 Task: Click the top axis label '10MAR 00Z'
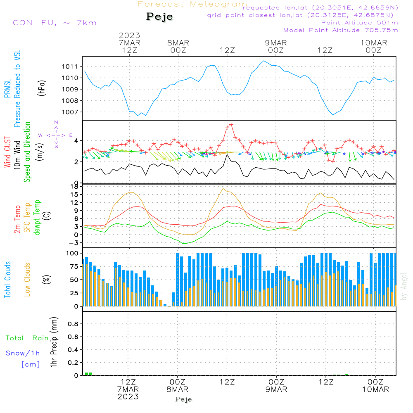pyautogui.click(x=374, y=46)
